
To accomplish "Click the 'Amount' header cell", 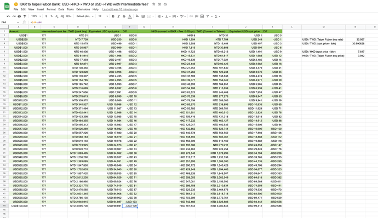I will [18, 31].
